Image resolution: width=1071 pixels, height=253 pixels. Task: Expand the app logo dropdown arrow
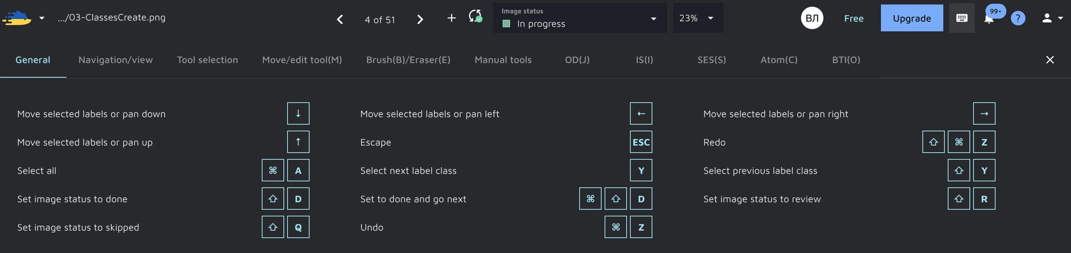pos(42,18)
